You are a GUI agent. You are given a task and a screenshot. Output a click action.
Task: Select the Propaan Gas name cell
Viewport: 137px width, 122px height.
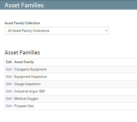coord(75,106)
